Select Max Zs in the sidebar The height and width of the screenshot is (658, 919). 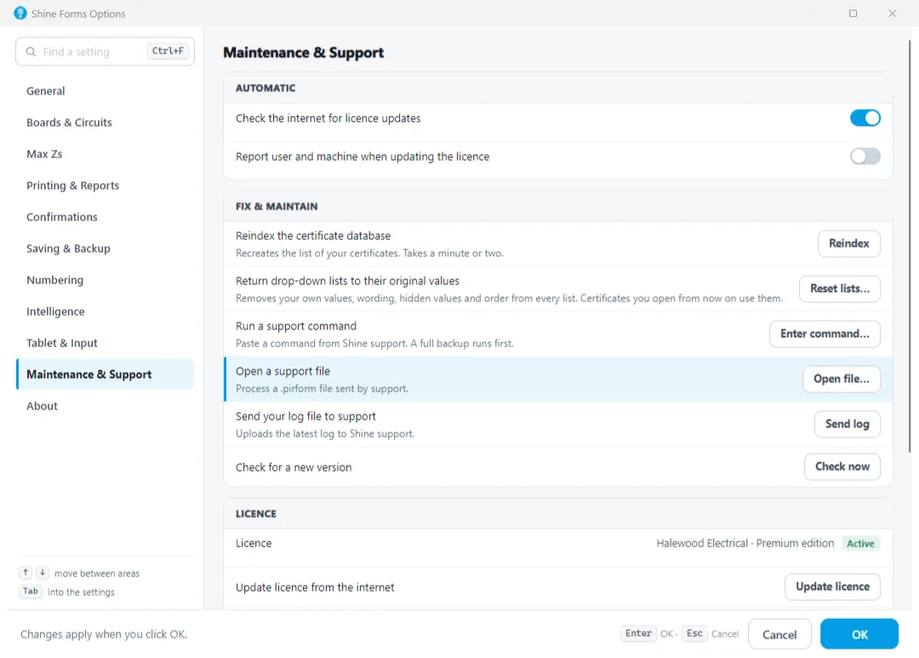(x=105, y=154)
